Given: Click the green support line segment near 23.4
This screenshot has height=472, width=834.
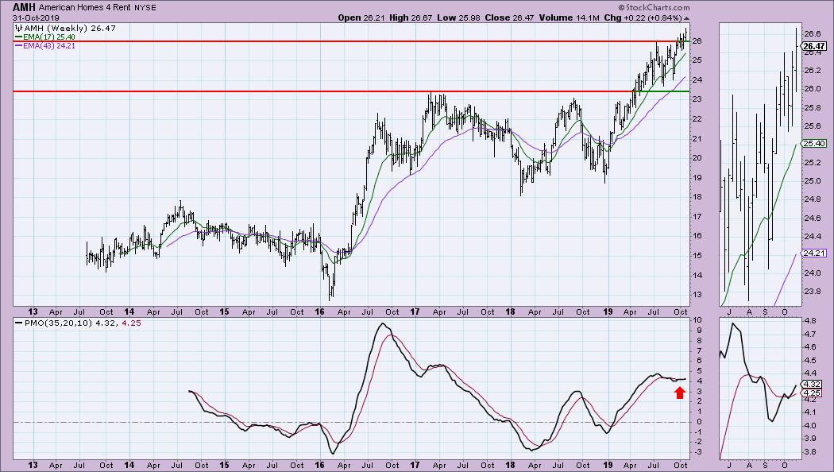Looking at the screenshot, I should pyautogui.click(x=662, y=91).
